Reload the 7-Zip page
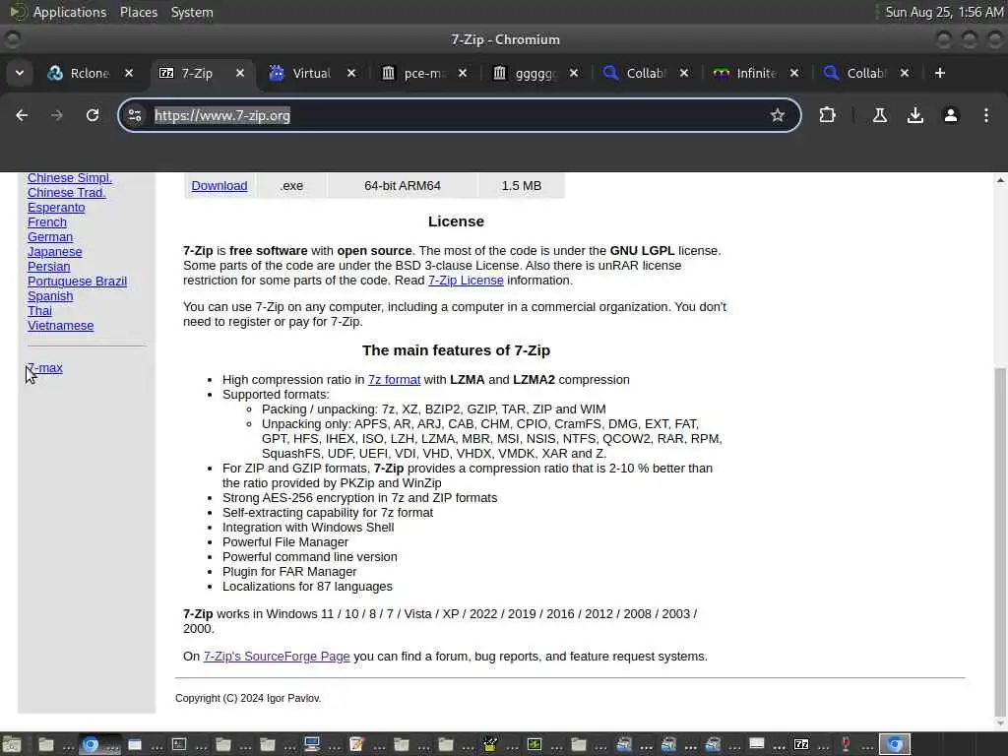1008x756 pixels. point(93,115)
